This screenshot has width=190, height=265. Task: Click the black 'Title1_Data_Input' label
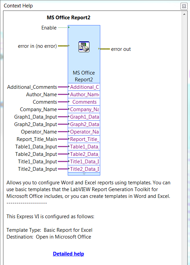[37, 162]
